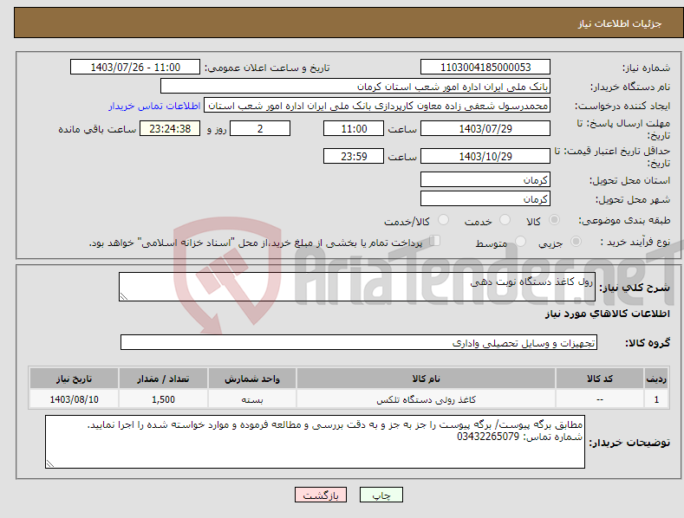Click the resize handle of description textarea

[x=124, y=296]
